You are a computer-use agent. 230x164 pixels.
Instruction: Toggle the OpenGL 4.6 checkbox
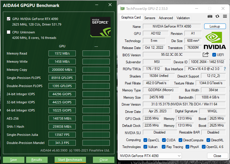pyautogui.click(x=204, y=147)
